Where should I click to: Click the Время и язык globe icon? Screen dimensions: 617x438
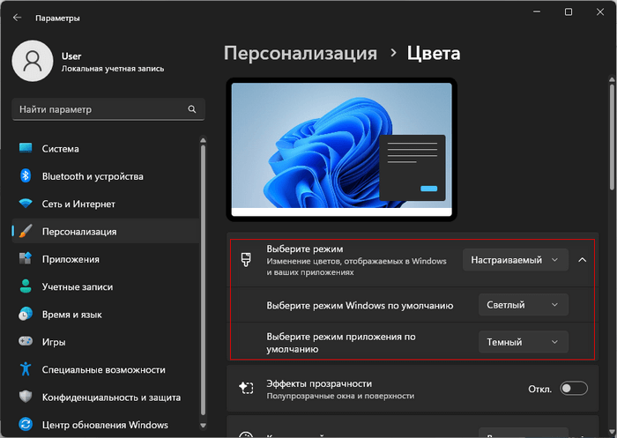25,314
